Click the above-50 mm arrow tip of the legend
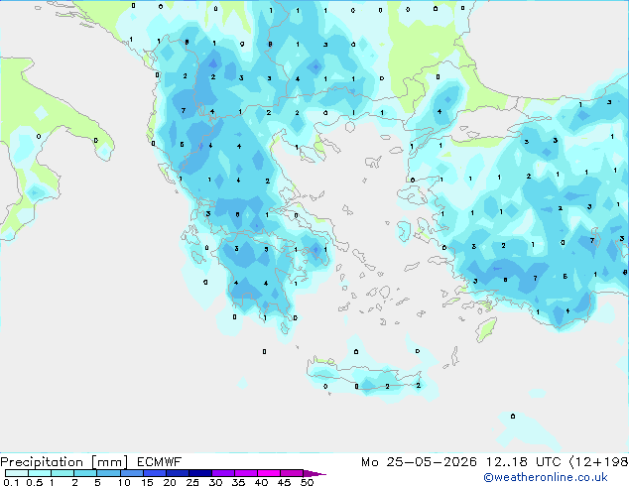Screen dimensions: 629x486 (314, 473)
